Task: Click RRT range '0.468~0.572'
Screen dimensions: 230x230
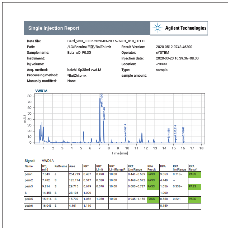Action: [x=136, y=180]
